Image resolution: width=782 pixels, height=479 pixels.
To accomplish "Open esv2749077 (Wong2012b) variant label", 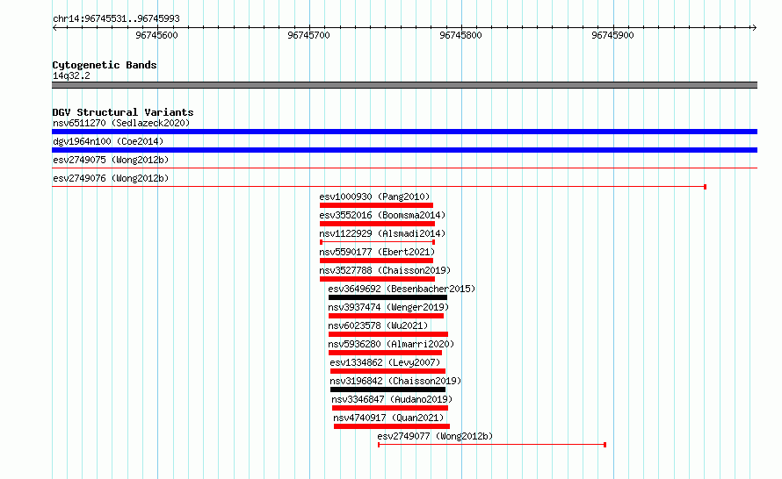I will point(436,436).
